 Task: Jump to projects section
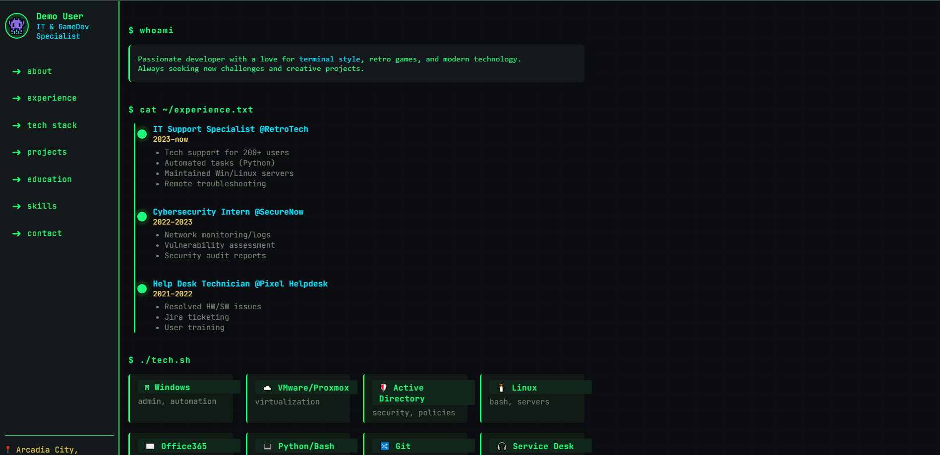click(47, 152)
